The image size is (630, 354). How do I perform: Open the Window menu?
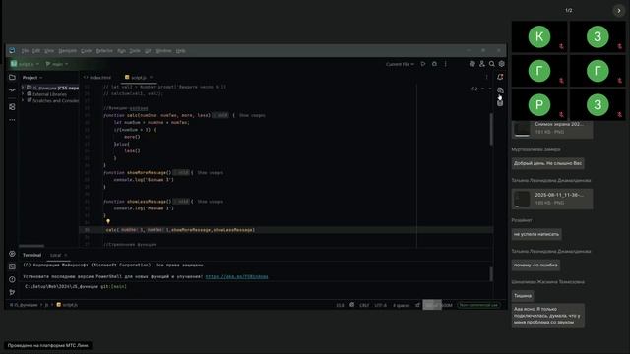coord(163,51)
